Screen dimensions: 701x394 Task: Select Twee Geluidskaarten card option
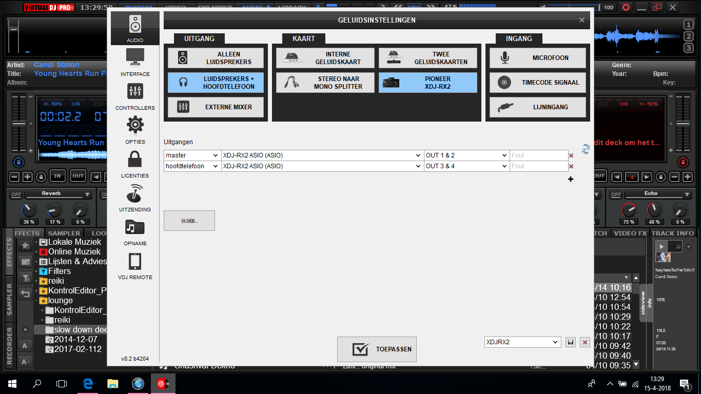[428, 58]
